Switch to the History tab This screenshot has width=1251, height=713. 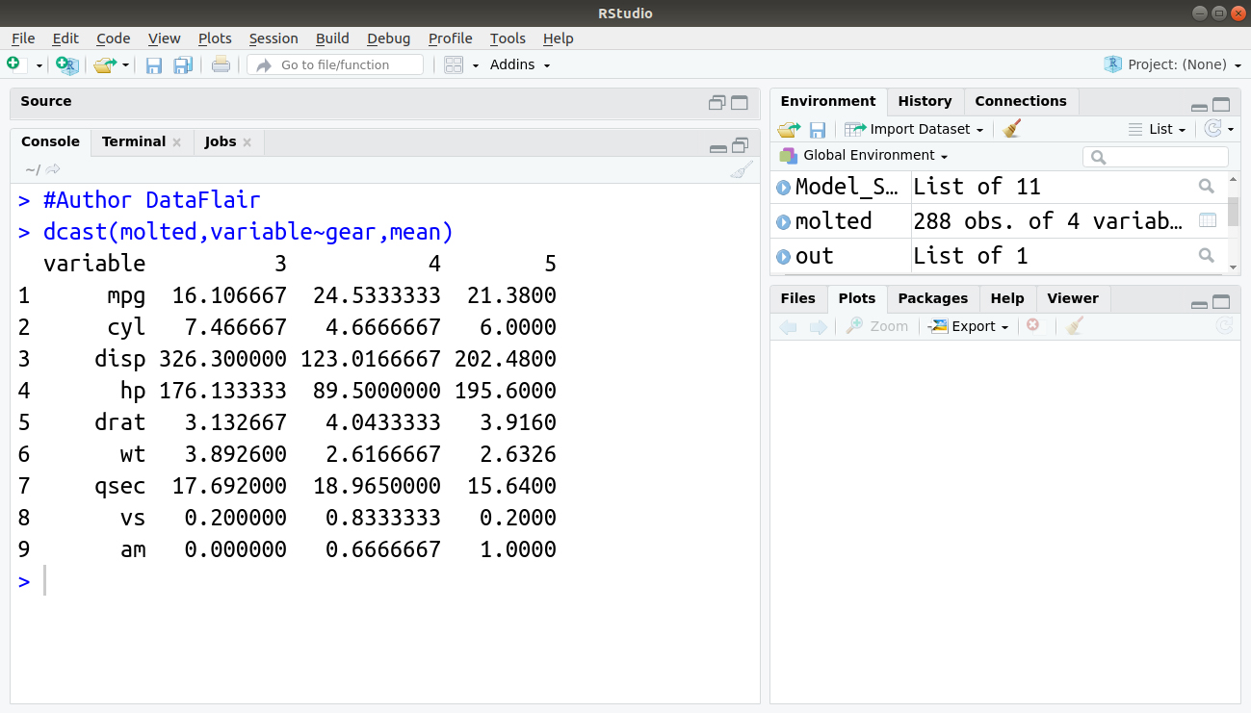pyautogui.click(x=925, y=101)
